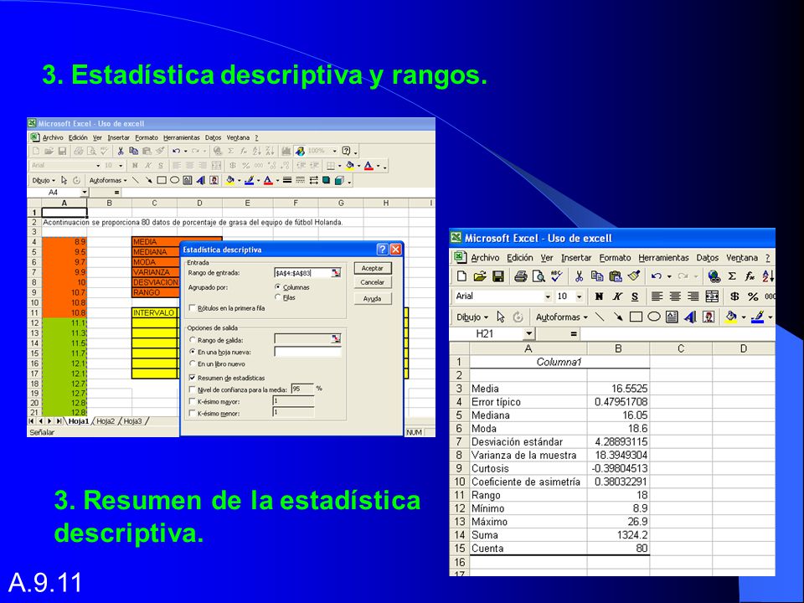Choose 'Rango de salida' radio option
804x603 pixels.
click(x=193, y=340)
